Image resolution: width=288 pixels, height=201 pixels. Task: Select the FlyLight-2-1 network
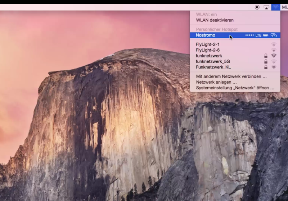207,45
